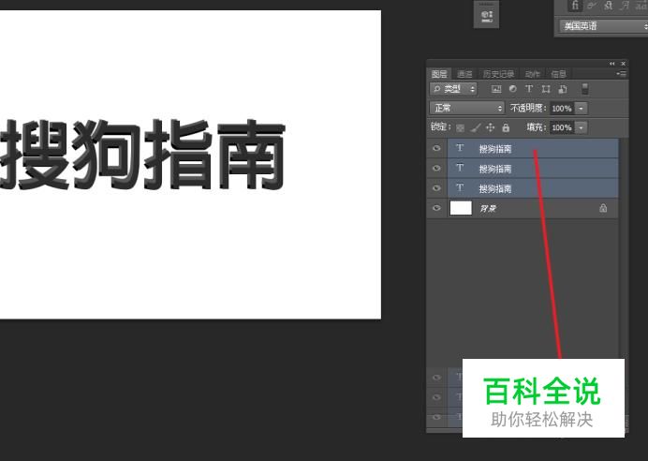
Task: Hide the 背景 layer with eye icon
Action: [436, 208]
